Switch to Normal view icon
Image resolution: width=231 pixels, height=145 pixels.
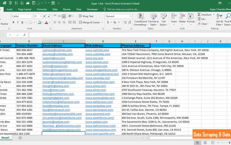[197, 143]
